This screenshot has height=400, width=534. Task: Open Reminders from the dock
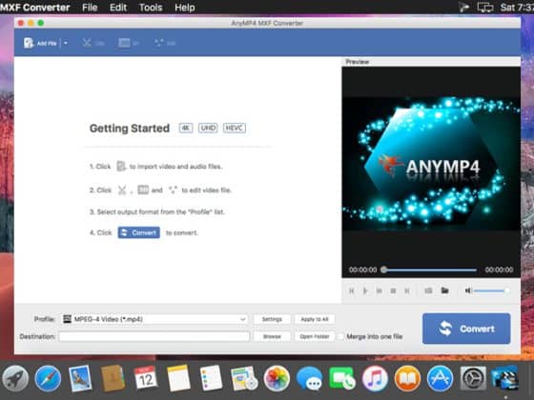[211, 379]
